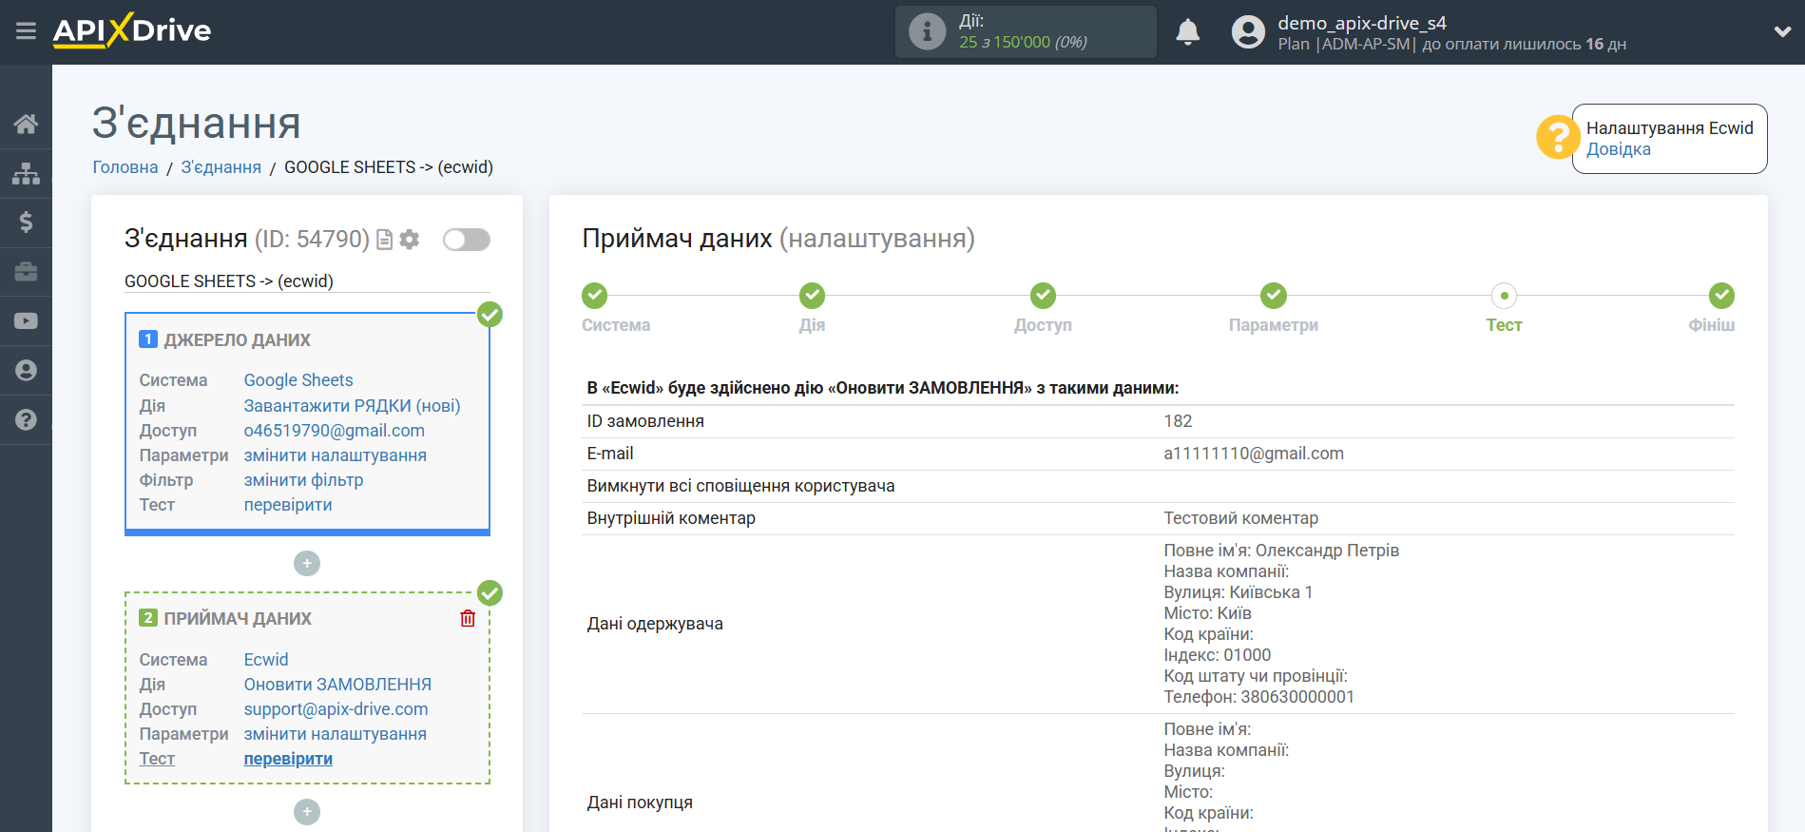Viewport: 1805px width, 832px height.
Task: Open the Довідка help link
Action: coord(1618,149)
